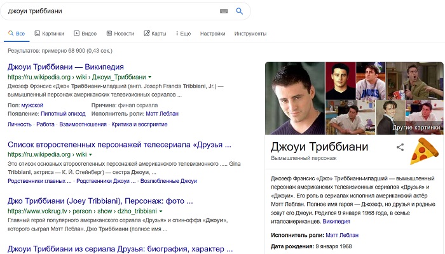Open the Пилотный эпизод link
445x254 pixels.
click(63, 114)
